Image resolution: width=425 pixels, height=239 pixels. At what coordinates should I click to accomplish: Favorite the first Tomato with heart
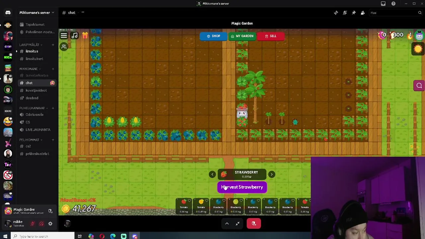pyautogui.click(x=189, y=200)
